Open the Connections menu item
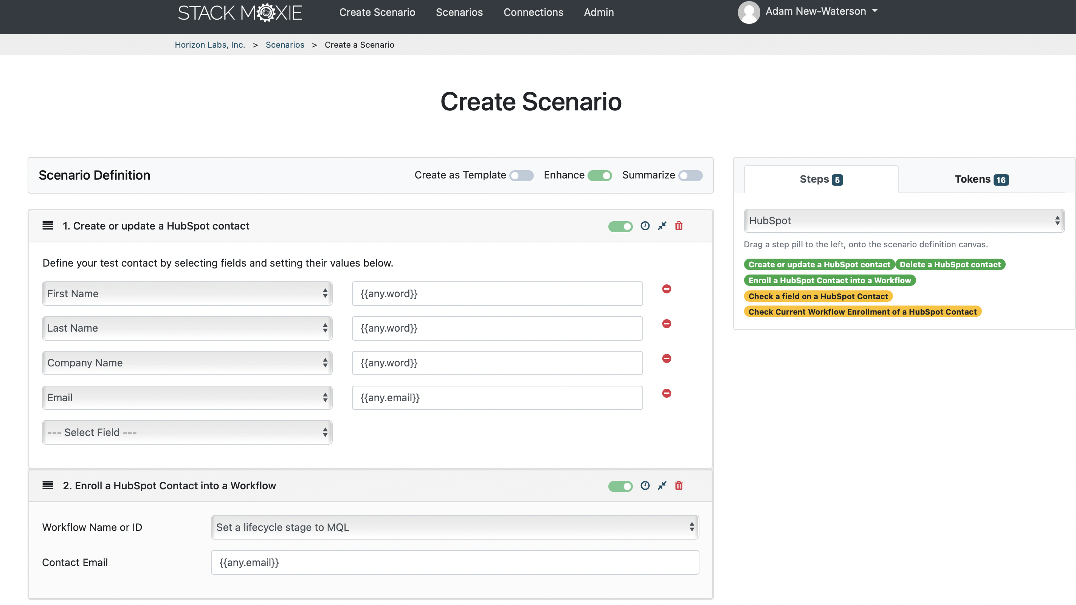The height and width of the screenshot is (605, 1076). click(x=533, y=12)
